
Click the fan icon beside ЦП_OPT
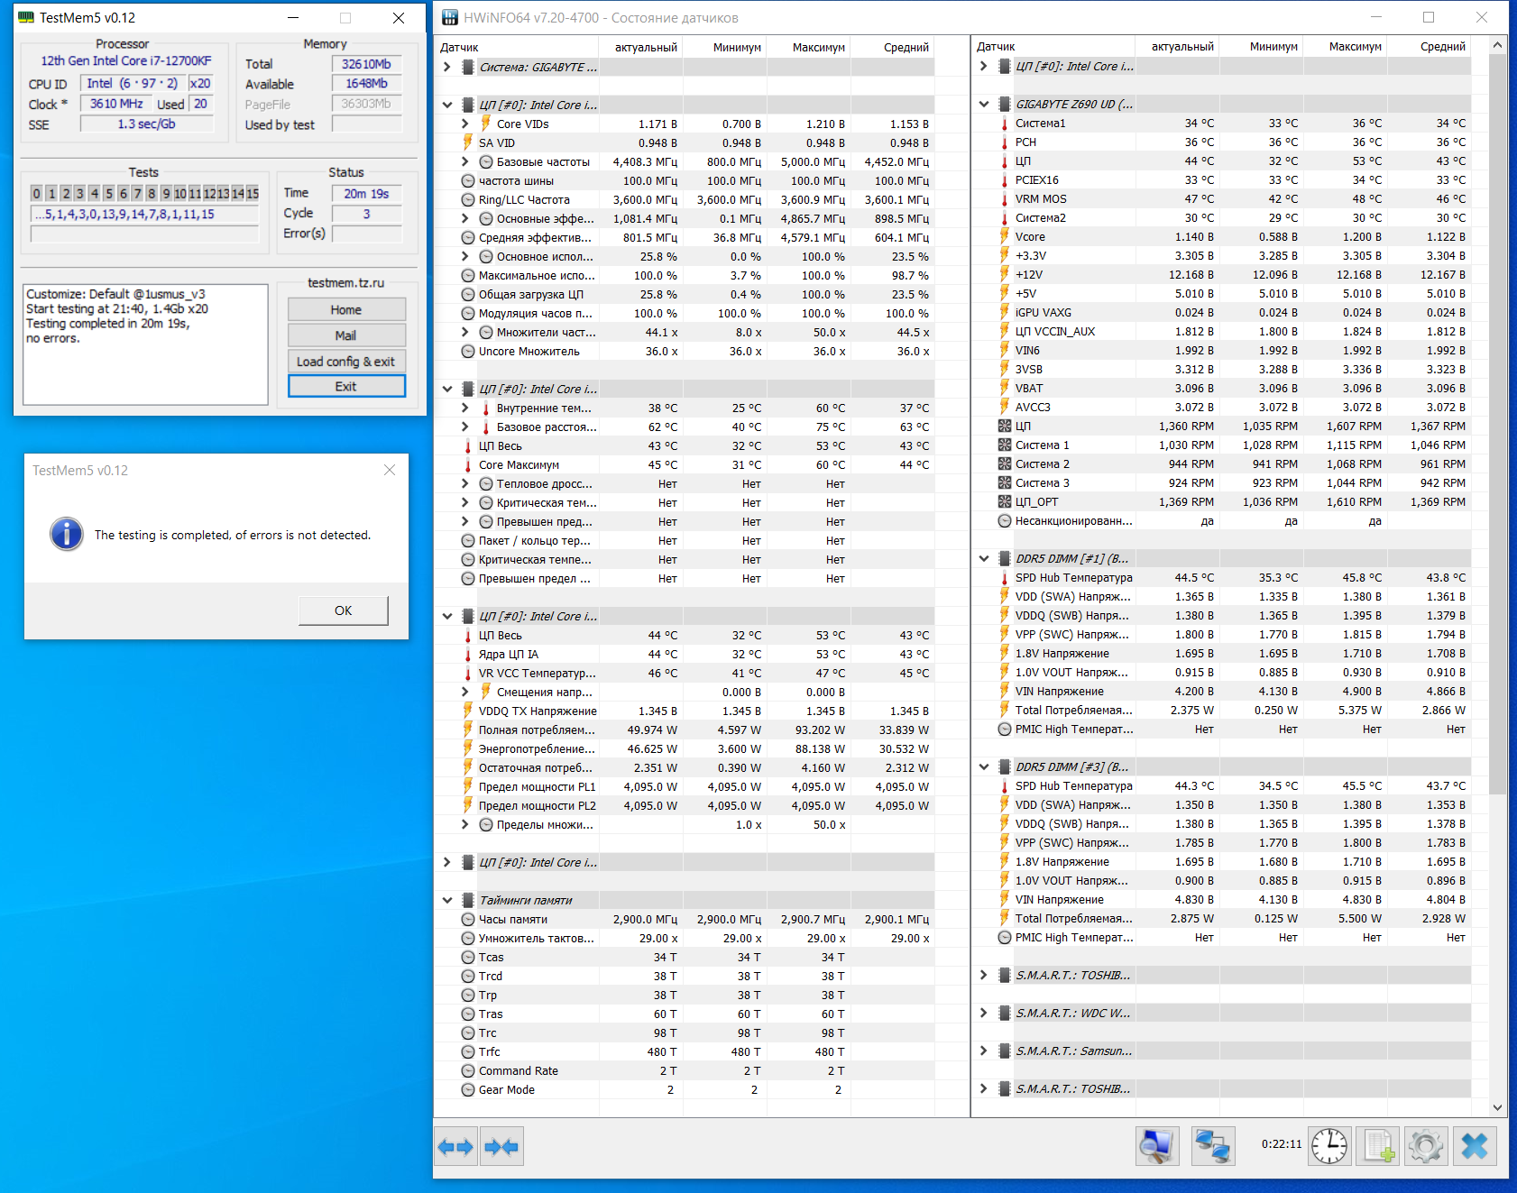tap(1005, 502)
